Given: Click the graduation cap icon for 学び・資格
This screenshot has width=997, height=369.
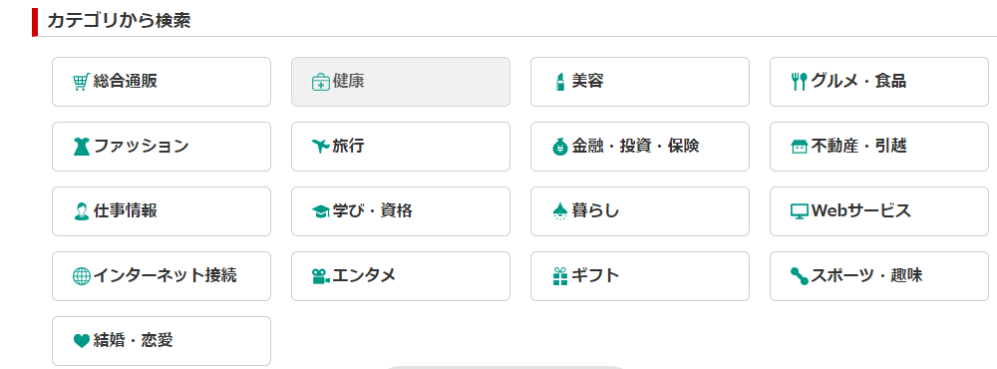Looking at the screenshot, I should [x=320, y=211].
